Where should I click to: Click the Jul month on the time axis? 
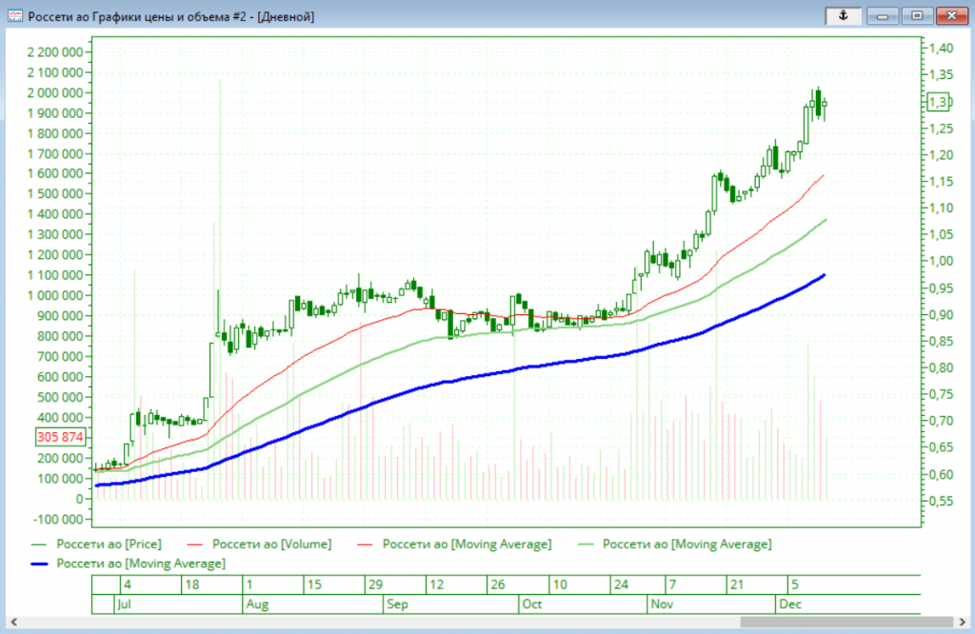123,604
